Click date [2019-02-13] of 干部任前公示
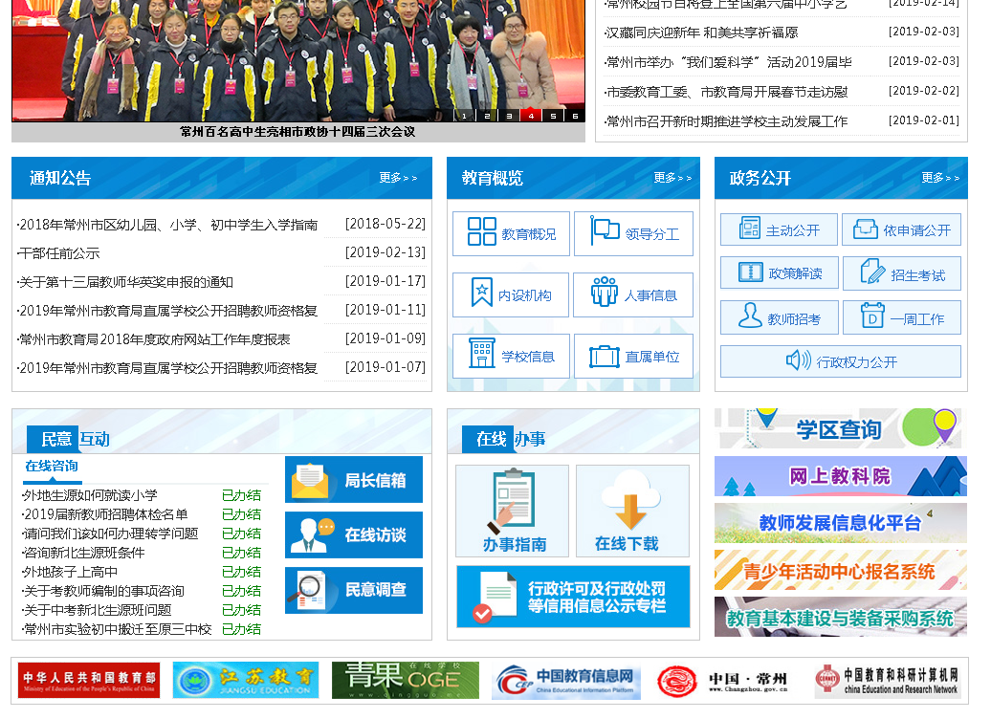Viewport: 991px width, 719px height. 385,252
